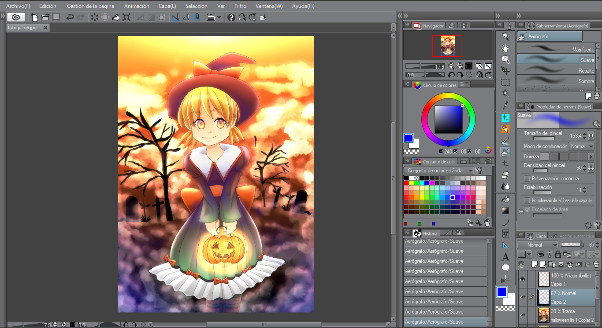The image size is (602, 328).
Task: Toggle lock transparent pixels icon
Action: coord(566,254)
